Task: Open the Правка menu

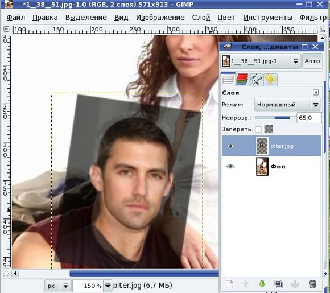Action: pos(45,18)
